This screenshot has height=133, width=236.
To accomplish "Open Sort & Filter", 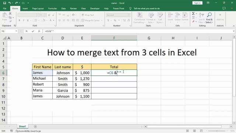I will click(x=202, y=18).
